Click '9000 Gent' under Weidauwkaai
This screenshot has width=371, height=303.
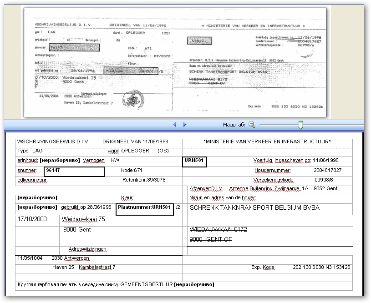pyautogui.click(x=77, y=229)
